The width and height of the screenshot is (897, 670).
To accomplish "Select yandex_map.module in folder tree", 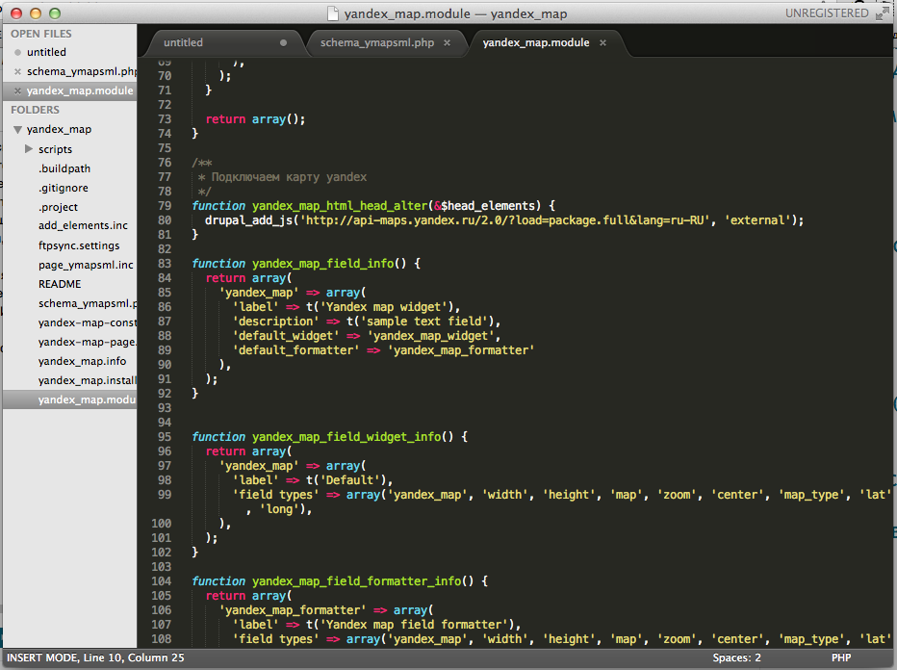I will click(x=88, y=399).
